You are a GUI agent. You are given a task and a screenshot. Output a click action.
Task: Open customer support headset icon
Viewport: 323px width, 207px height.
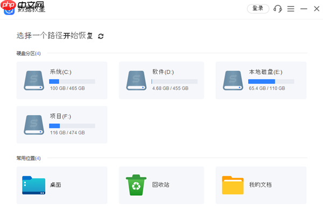278,9
